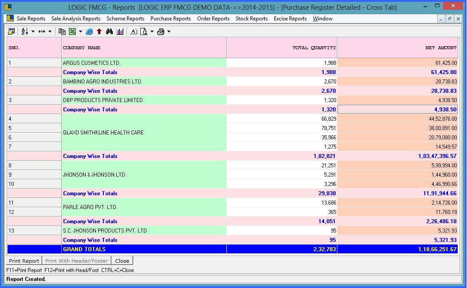
Task: Click the column width adjust icon
Action: (x=42, y=31)
